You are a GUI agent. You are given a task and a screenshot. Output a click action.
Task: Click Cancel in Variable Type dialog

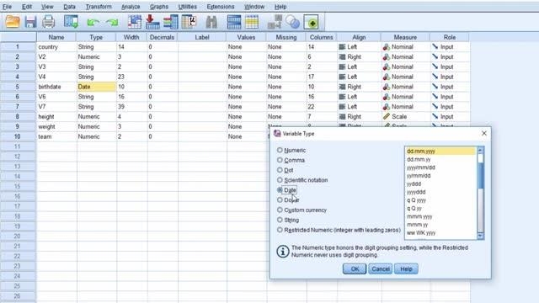[x=380, y=269]
